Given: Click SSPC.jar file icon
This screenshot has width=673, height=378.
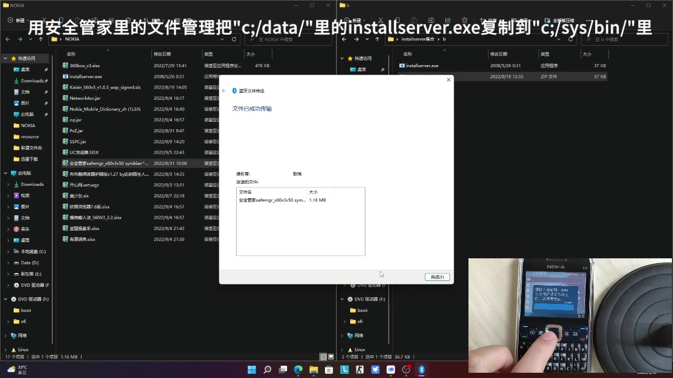Looking at the screenshot, I should click(x=65, y=142).
